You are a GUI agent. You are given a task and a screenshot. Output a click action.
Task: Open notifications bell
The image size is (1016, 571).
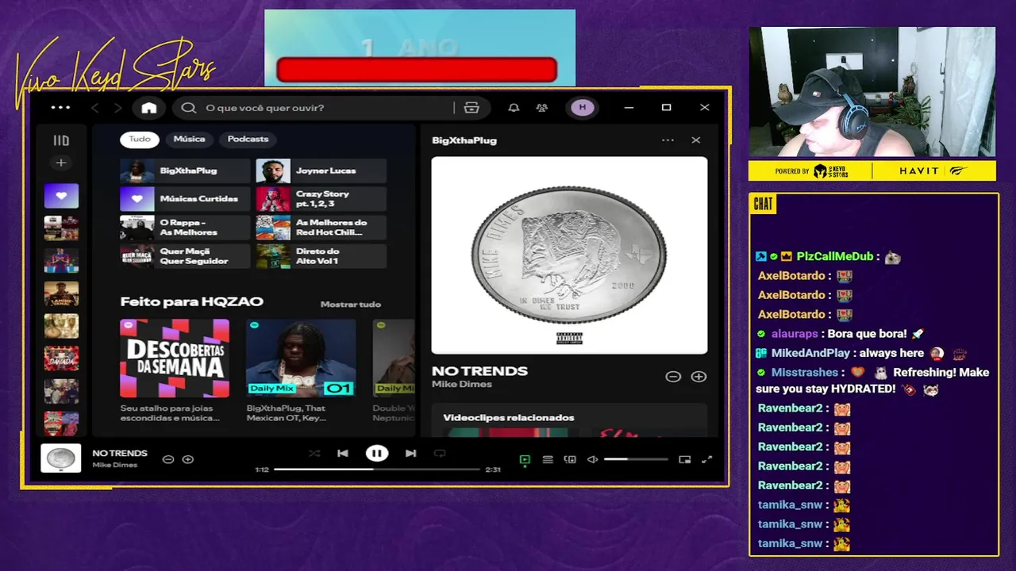(514, 108)
